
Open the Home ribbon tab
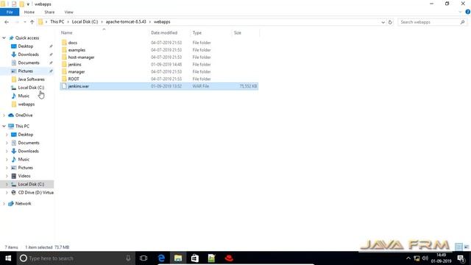pyautogui.click(x=29, y=12)
